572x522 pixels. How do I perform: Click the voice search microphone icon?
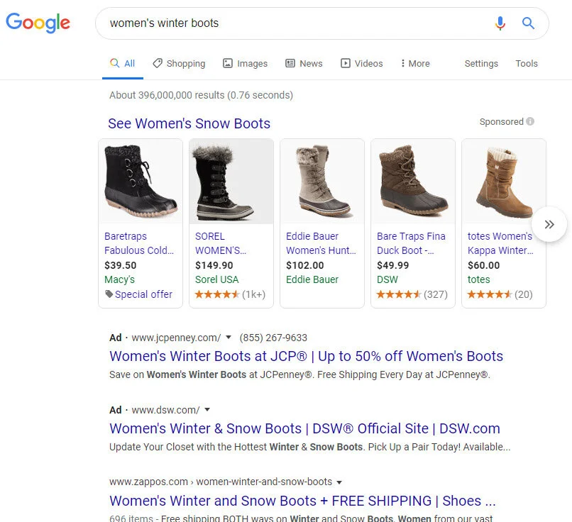tap(500, 23)
